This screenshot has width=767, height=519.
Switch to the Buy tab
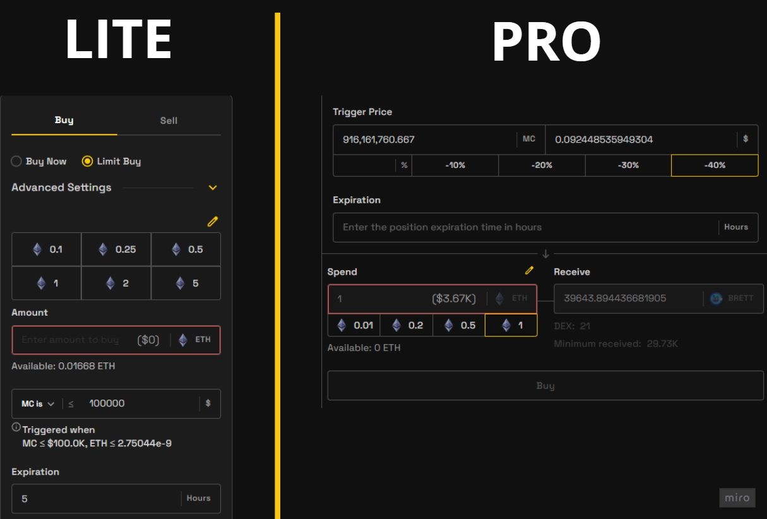point(64,120)
